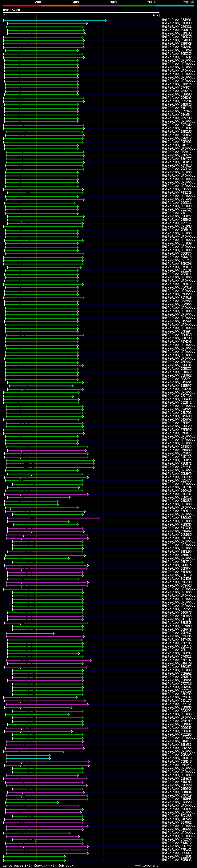Select hit label UniRef100_A7PRV4

pos(177,423)
